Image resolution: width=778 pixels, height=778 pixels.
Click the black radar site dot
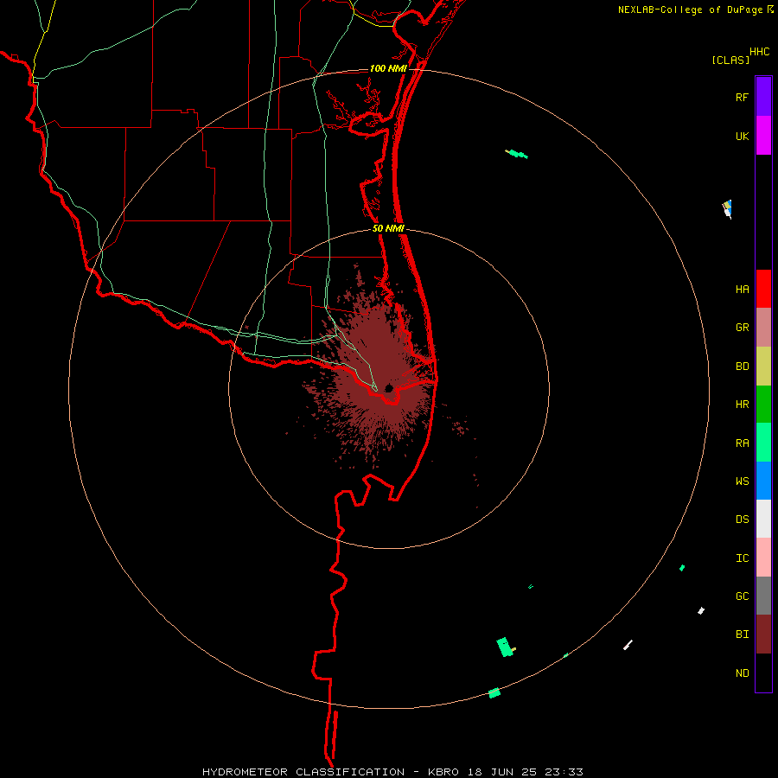pyautogui.click(x=389, y=388)
